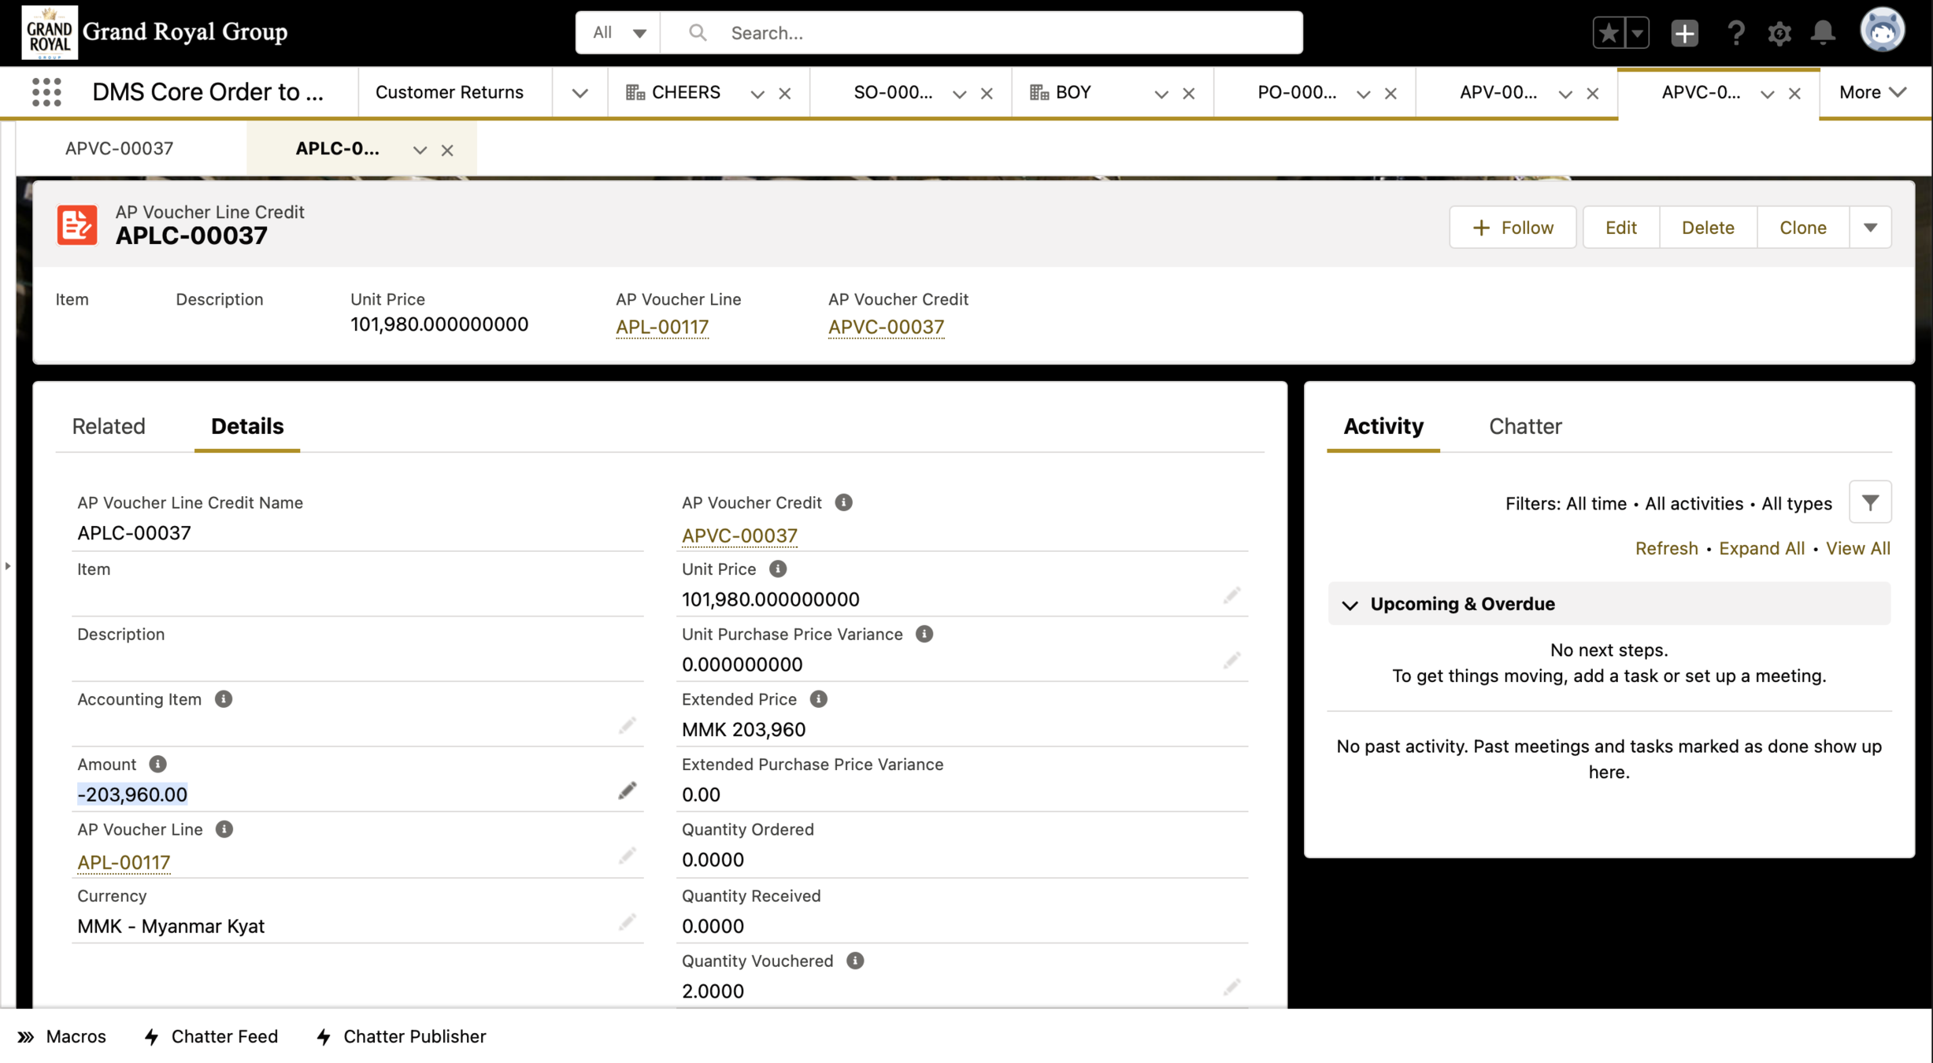Edit the Amount field pencil icon
1933x1063 pixels.
(627, 791)
